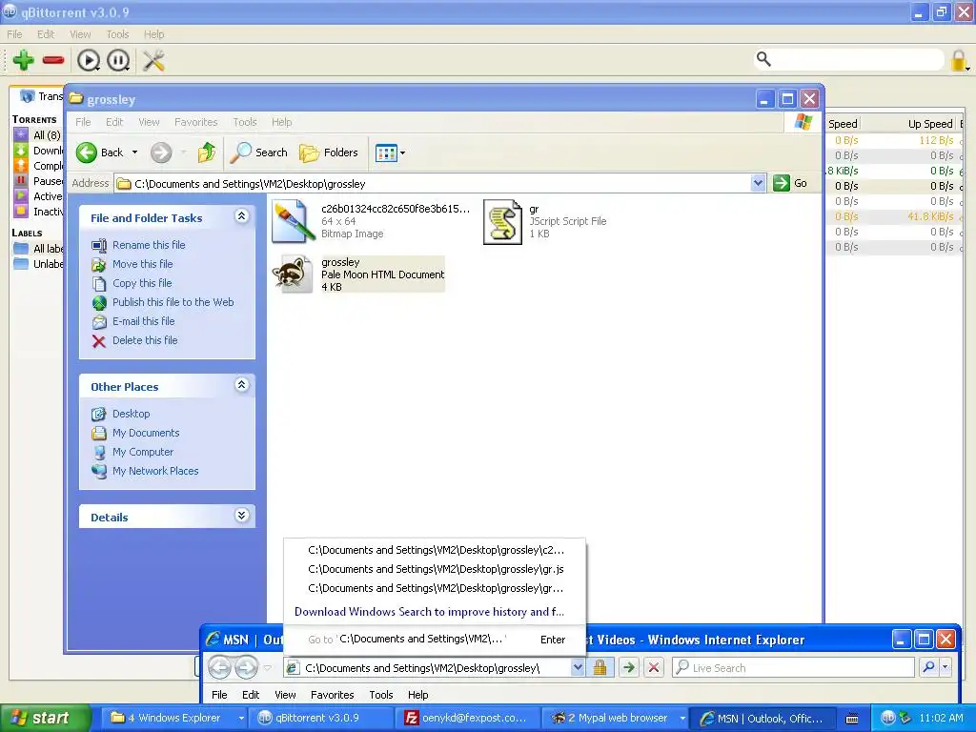
Task: Select All (8) torrents filter
Action: [x=38, y=135]
